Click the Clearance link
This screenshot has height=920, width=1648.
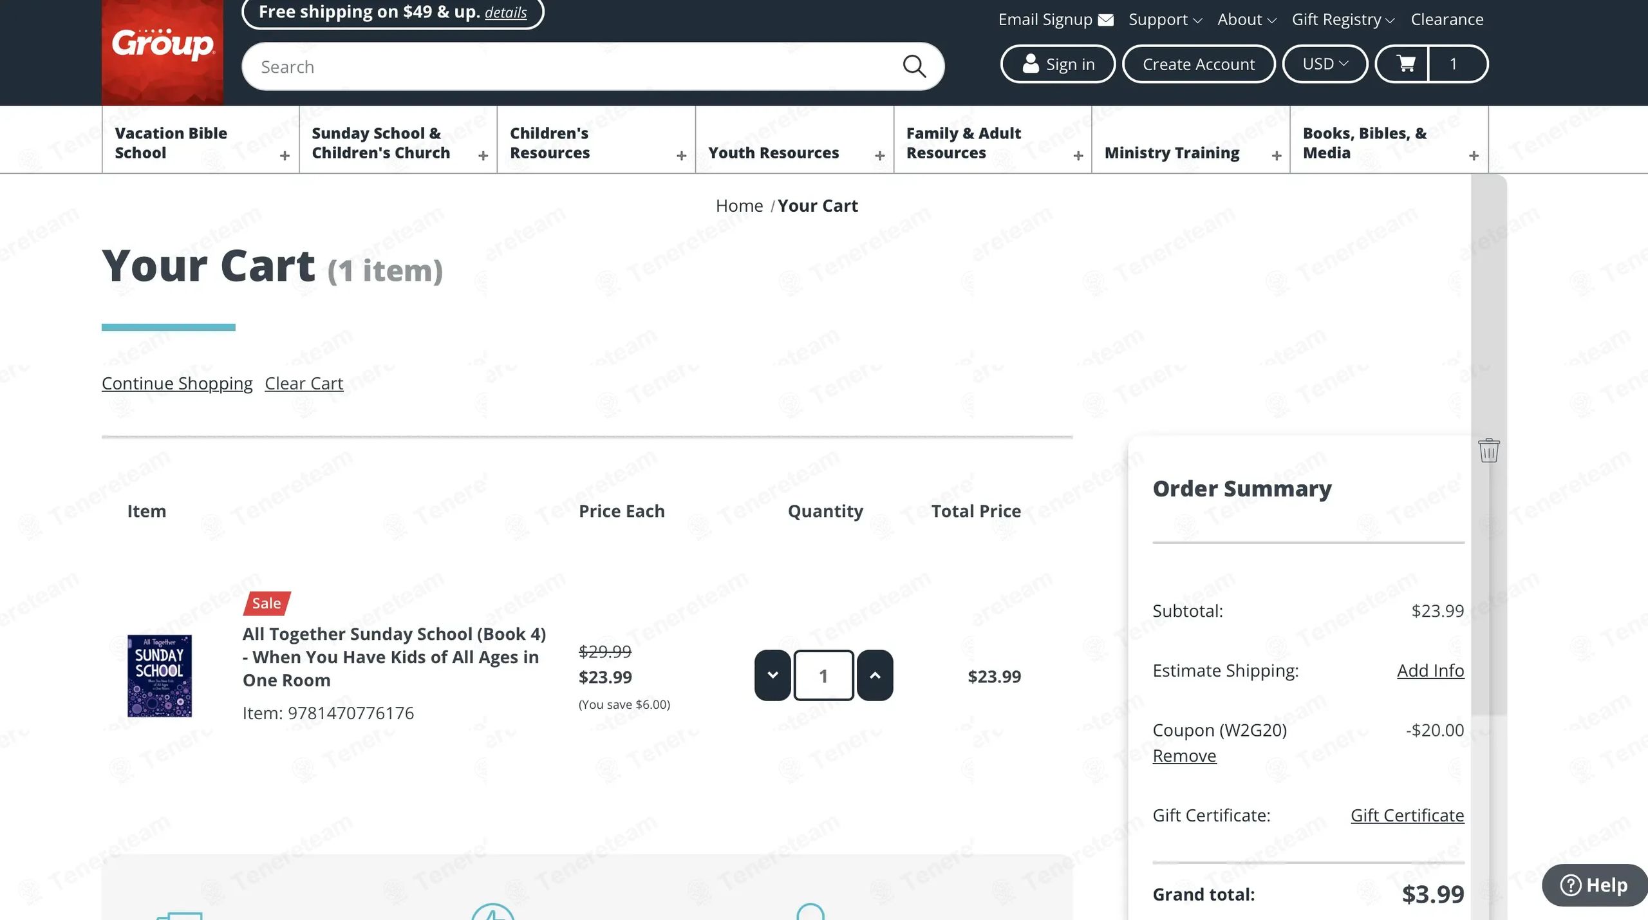tap(1447, 19)
